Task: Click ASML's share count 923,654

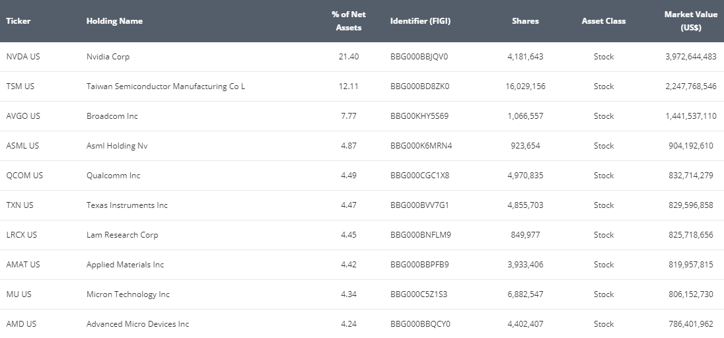Action: (x=525, y=146)
